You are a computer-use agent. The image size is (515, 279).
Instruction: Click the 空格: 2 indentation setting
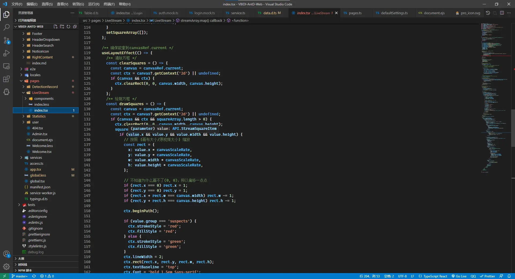(389, 276)
